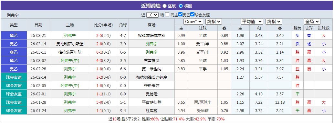
Task: Click the score 5-0(2-0)
Action: click(x=103, y=102)
